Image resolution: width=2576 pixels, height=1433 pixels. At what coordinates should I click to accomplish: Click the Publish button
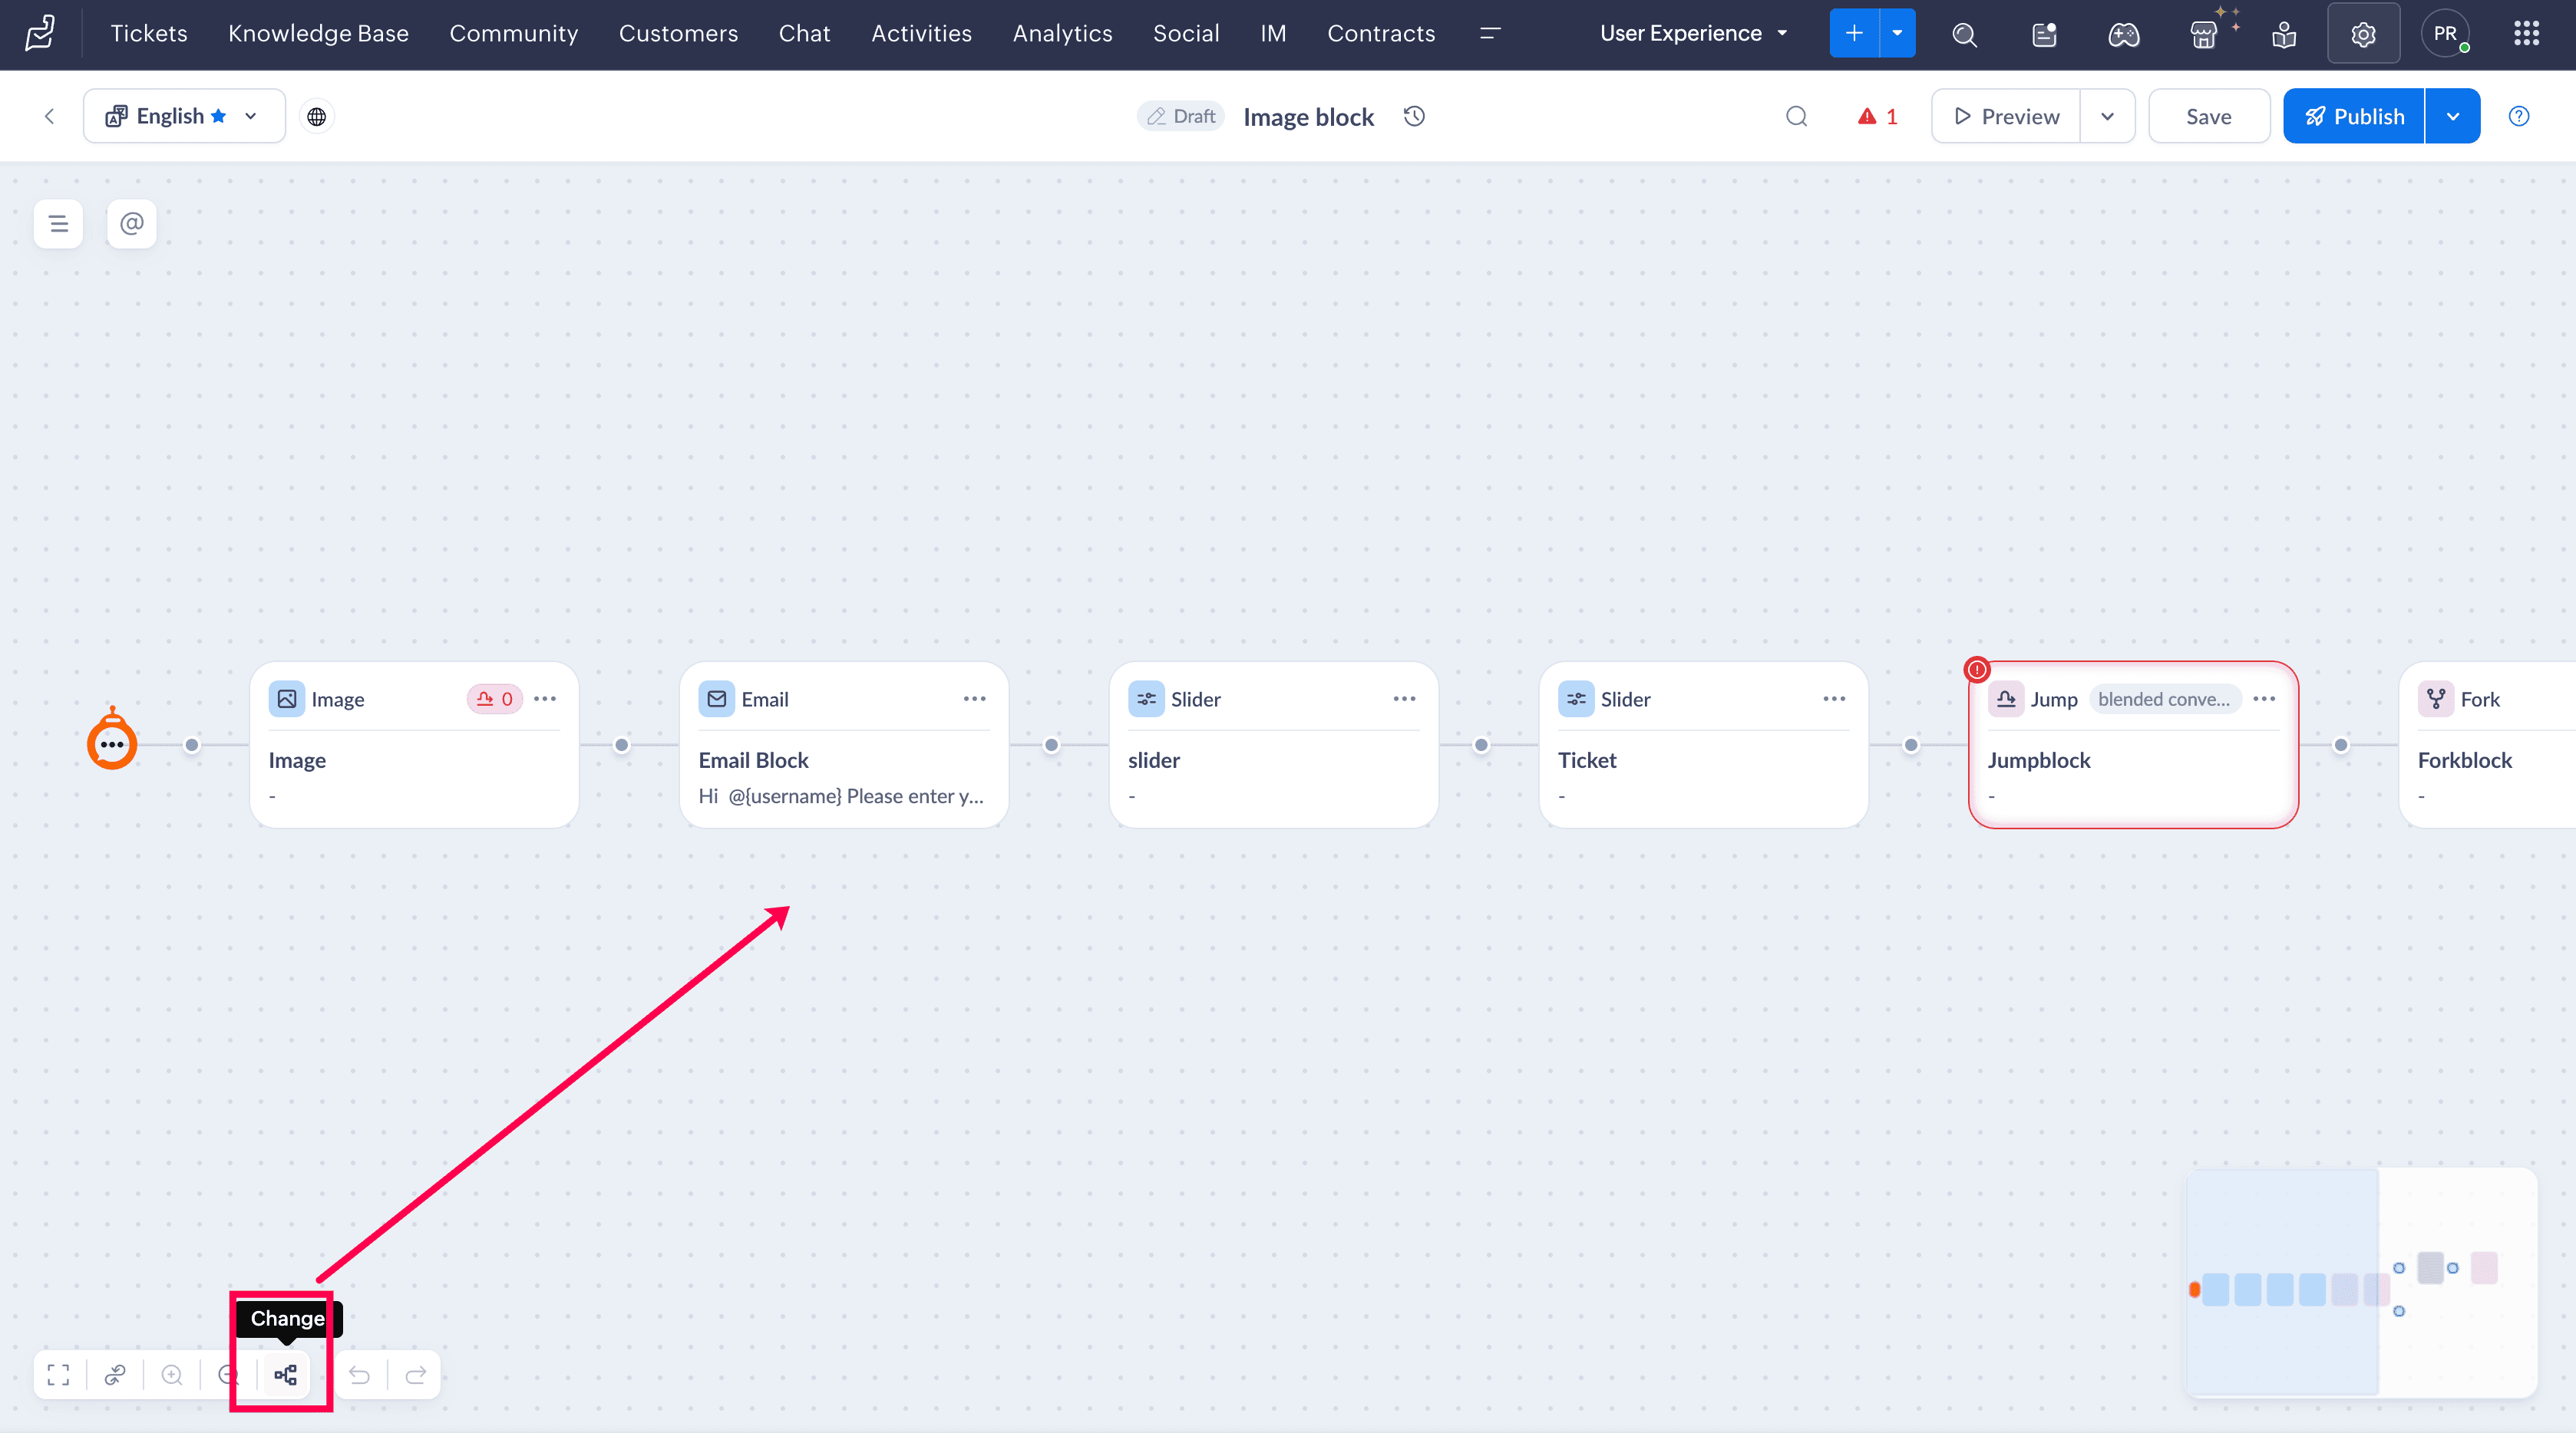pyautogui.click(x=2353, y=116)
